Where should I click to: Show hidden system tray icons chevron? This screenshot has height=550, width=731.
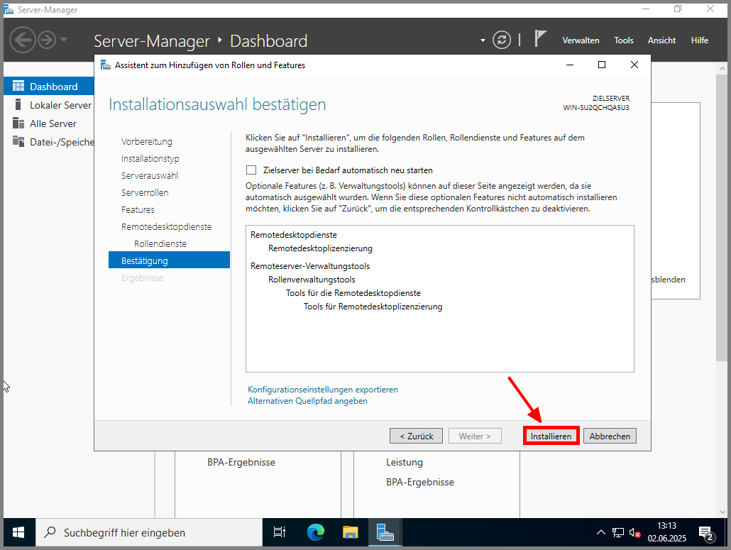(600, 532)
